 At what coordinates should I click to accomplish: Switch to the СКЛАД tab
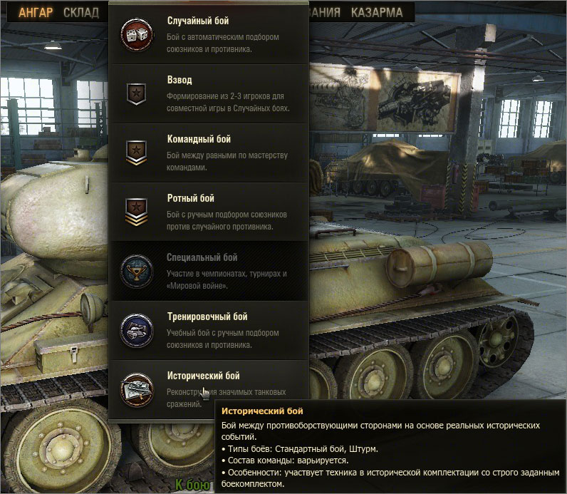(81, 13)
